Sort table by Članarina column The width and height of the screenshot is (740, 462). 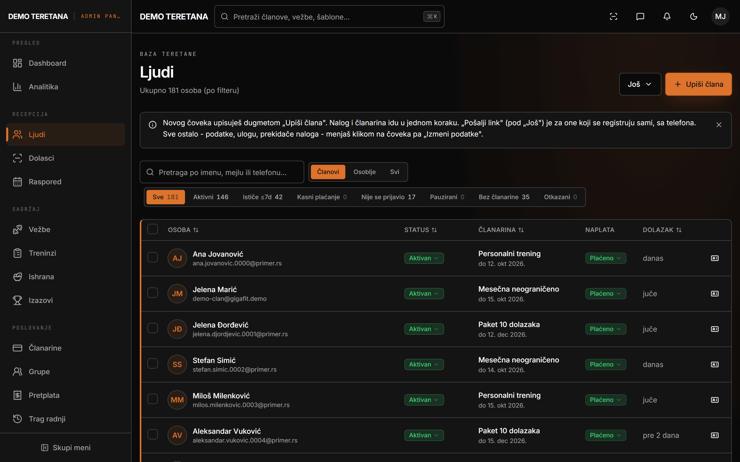tap(501, 230)
